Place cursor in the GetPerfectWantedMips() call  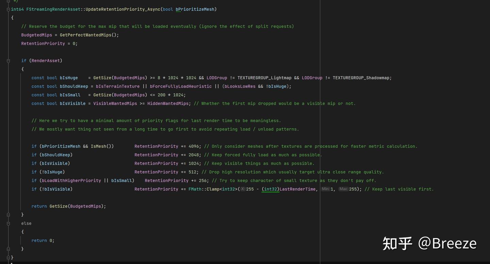[x=89, y=35]
